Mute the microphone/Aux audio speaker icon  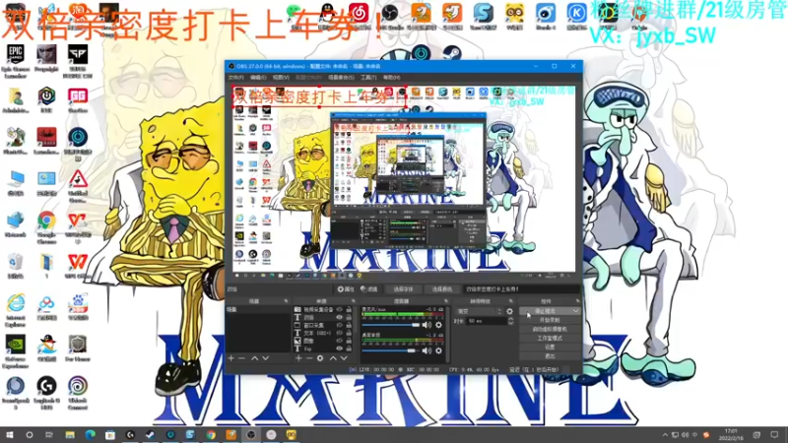click(x=427, y=325)
